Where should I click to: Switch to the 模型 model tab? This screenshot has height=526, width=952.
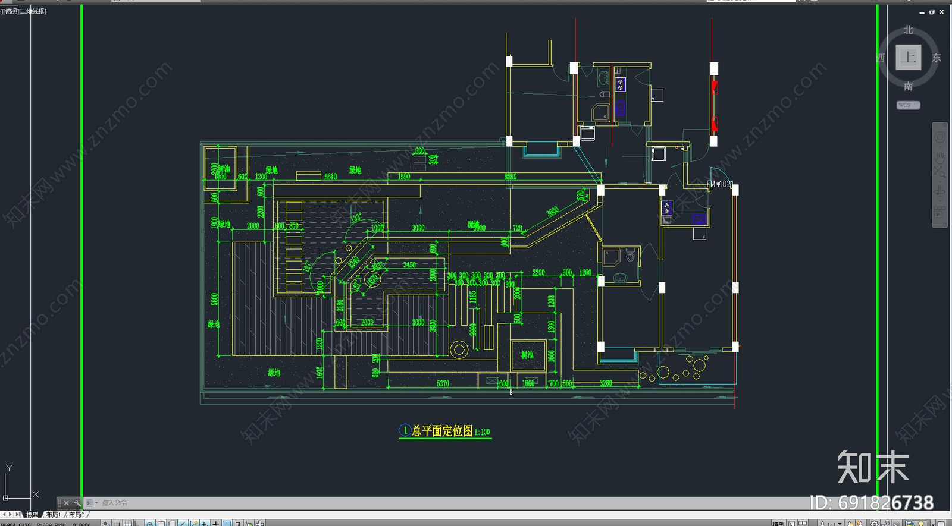click(32, 515)
